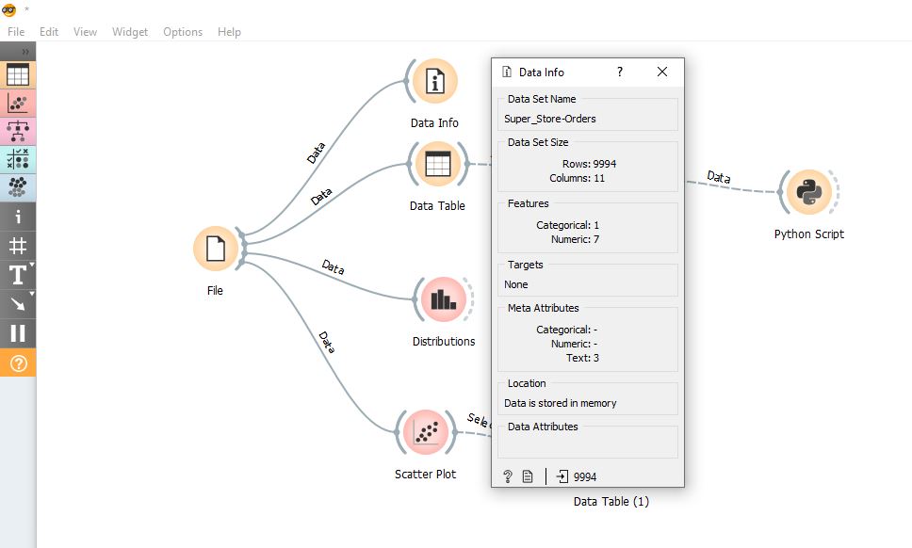The height and width of the screenshot is (548, 912).
Task: Click the question-mark icon in Data Info status bar
Action: pos(509,475)
